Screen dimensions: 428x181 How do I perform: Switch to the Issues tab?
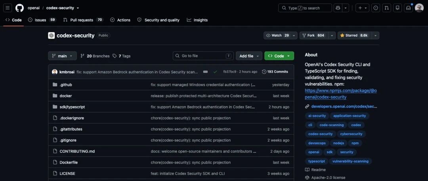(x=42, y=20)
